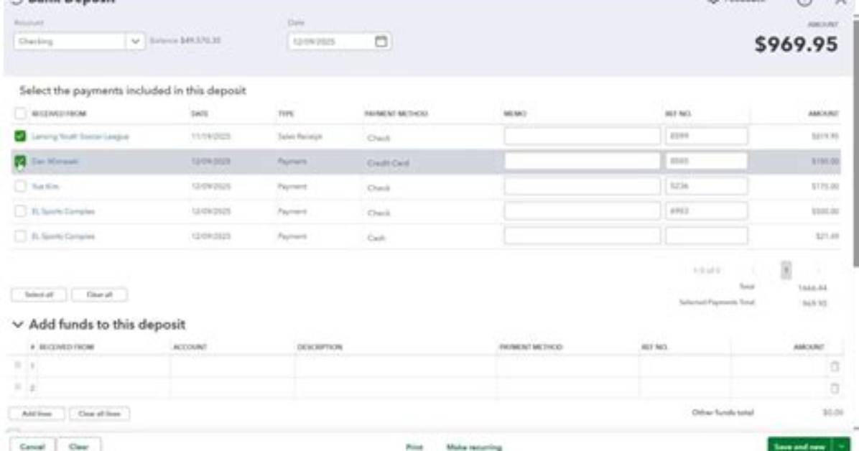Image resolution: width=859 pixels, height=451 pixels.
Task: Click the Memo field in the Credit Card row
Action: (x=582, y=161)
